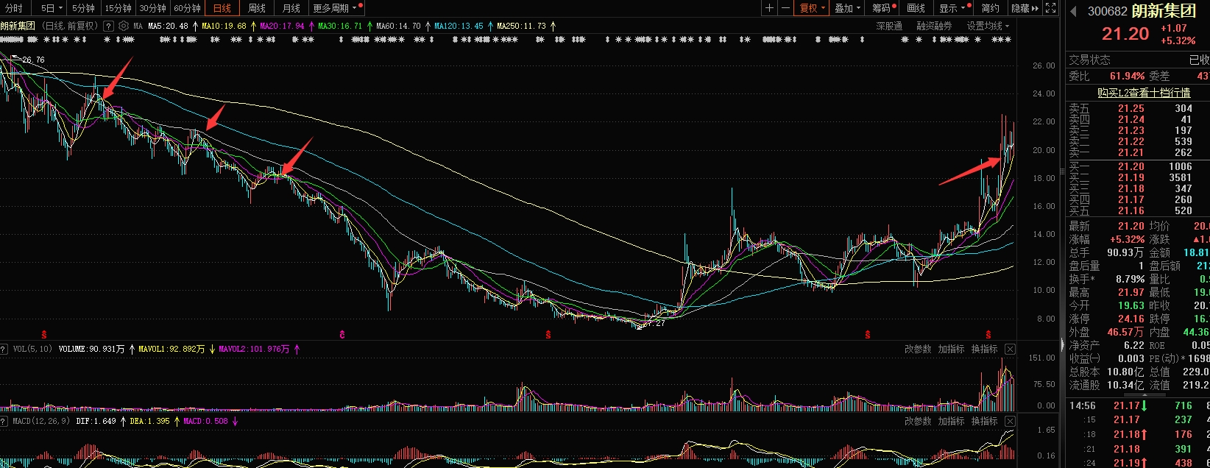Click the 卖一 21.21 ask row
This screenshot has height=468, width=1210.
(1138, 152)
